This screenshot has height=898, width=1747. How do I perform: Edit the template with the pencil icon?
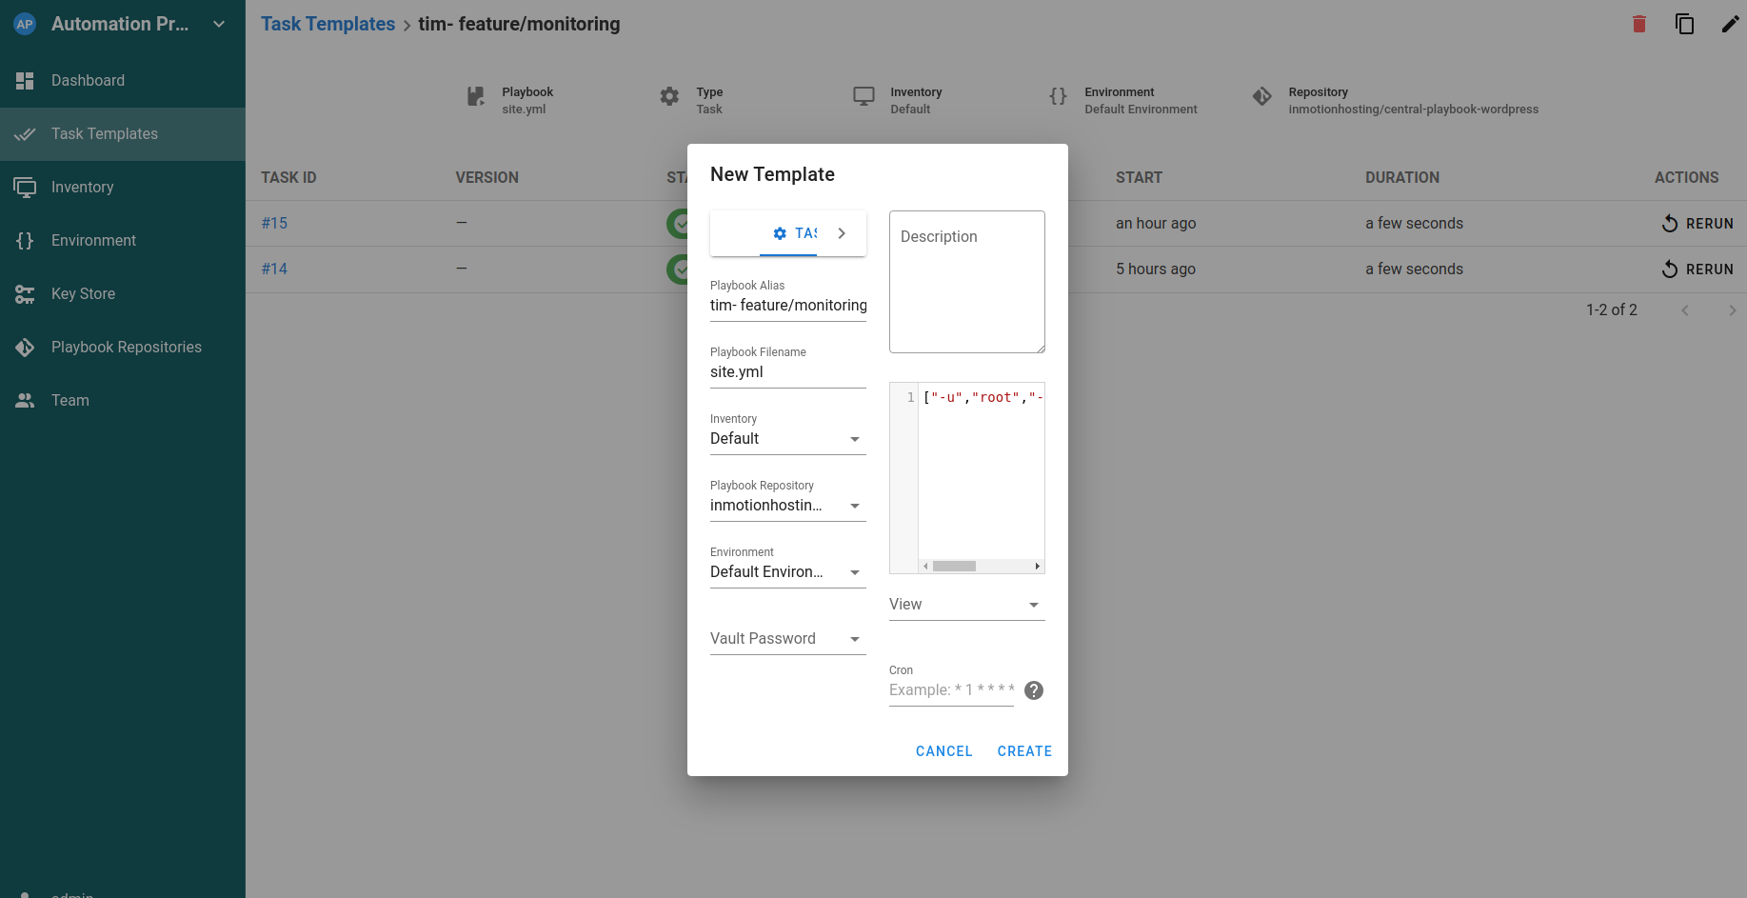click(1730, 24)
